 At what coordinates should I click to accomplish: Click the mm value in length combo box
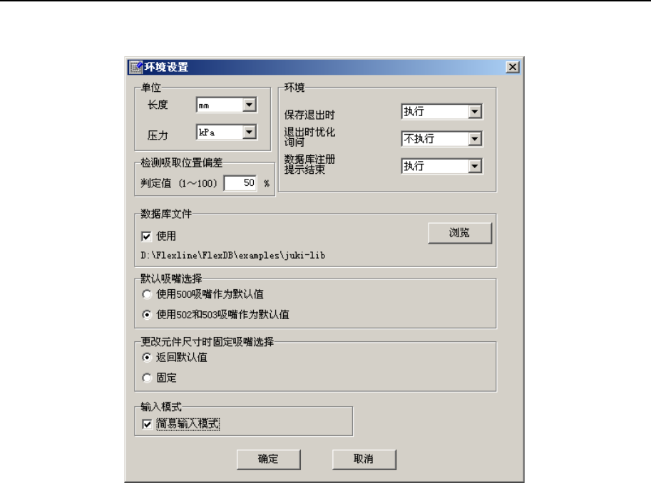pos(203,105)
